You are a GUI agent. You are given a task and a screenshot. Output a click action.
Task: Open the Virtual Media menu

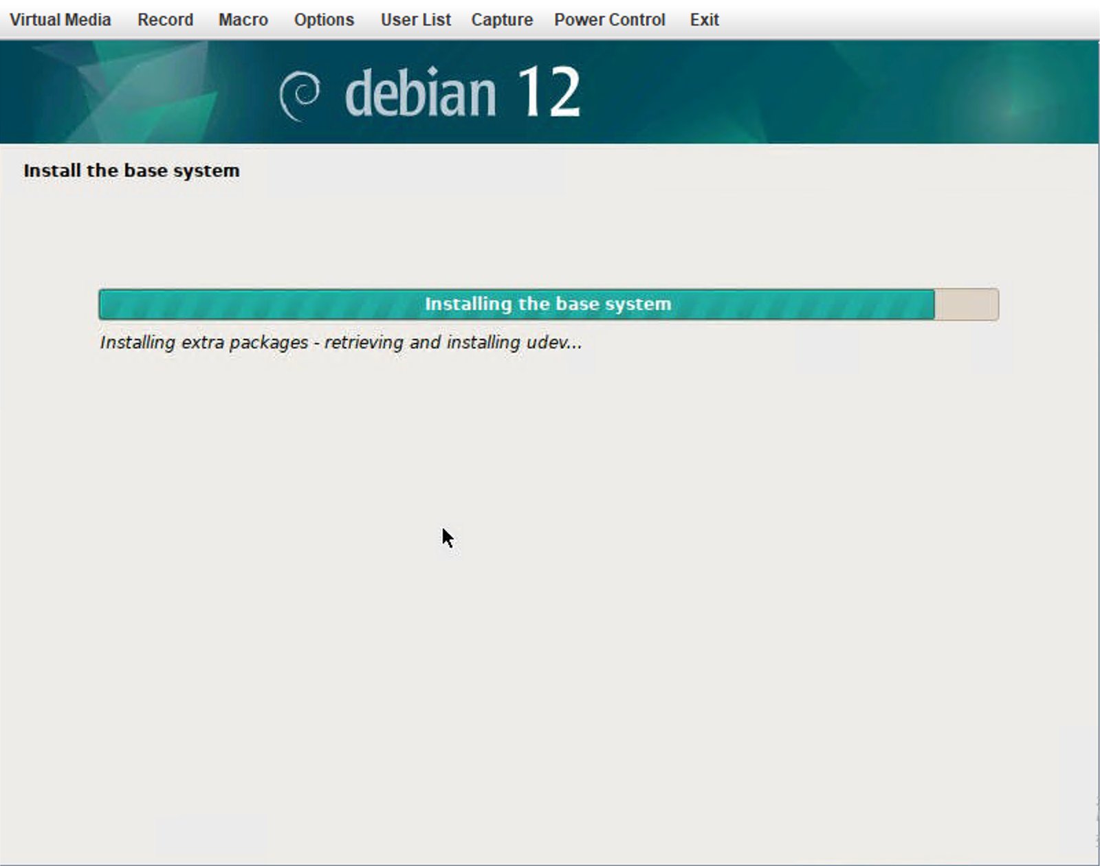tap(60, 20)
